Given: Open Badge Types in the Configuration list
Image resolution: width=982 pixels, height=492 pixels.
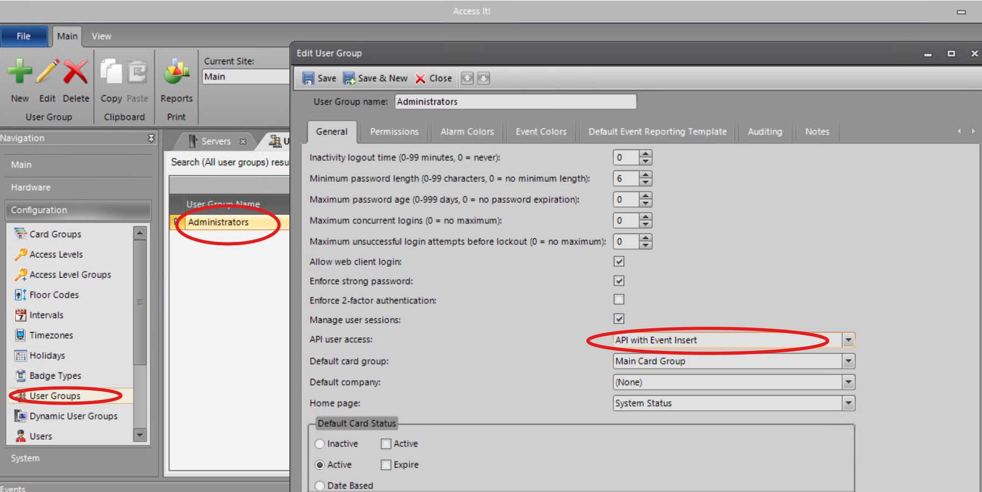Looking at the screenshot, I should [55, 376].
